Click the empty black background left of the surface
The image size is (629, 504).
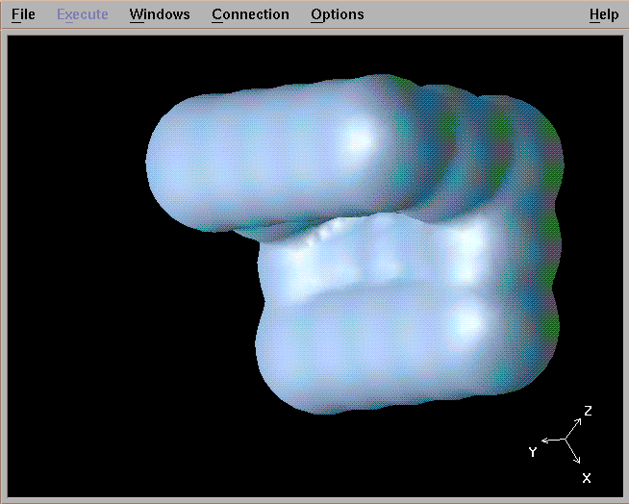77,289
